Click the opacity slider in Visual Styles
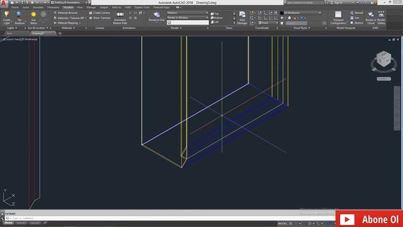403x227 pixels. click(x=297, y=23)
